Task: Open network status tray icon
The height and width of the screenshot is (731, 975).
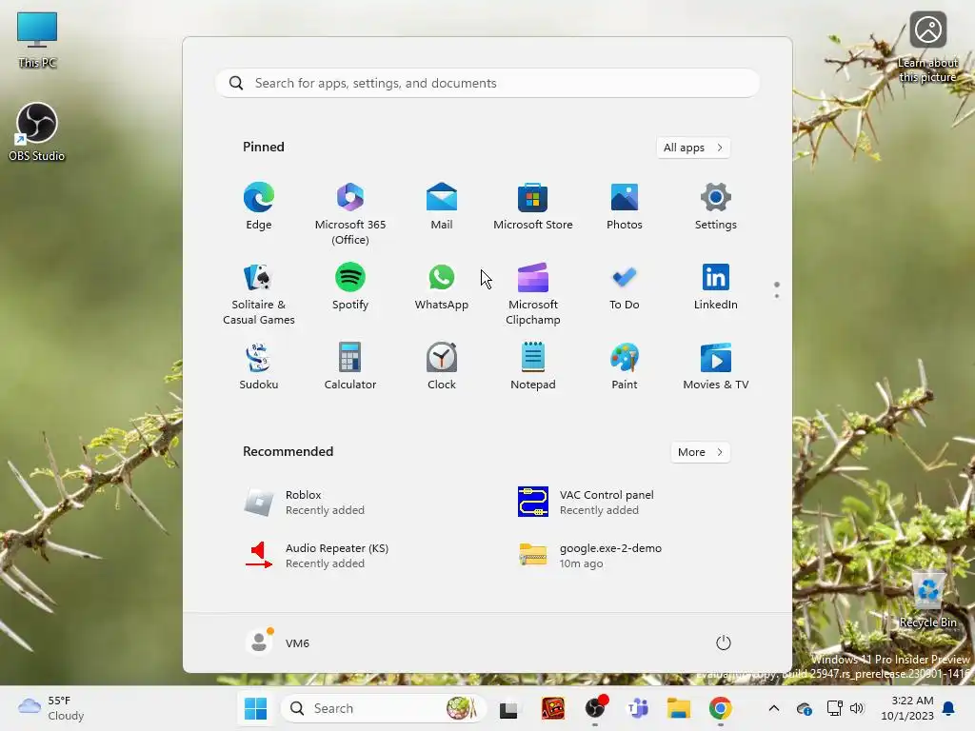Action: (834, 708)
